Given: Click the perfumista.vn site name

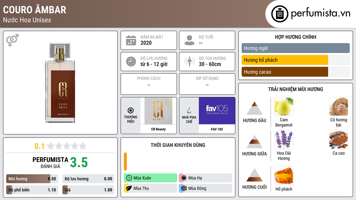Looking at the screenshot, I should pos(321,13).
